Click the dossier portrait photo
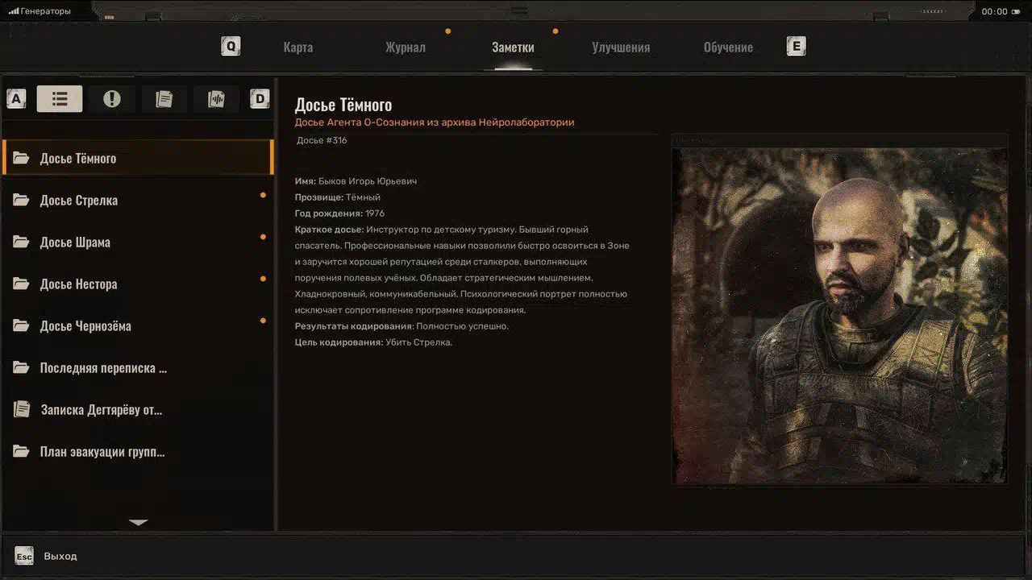 (x=839, y=315)
